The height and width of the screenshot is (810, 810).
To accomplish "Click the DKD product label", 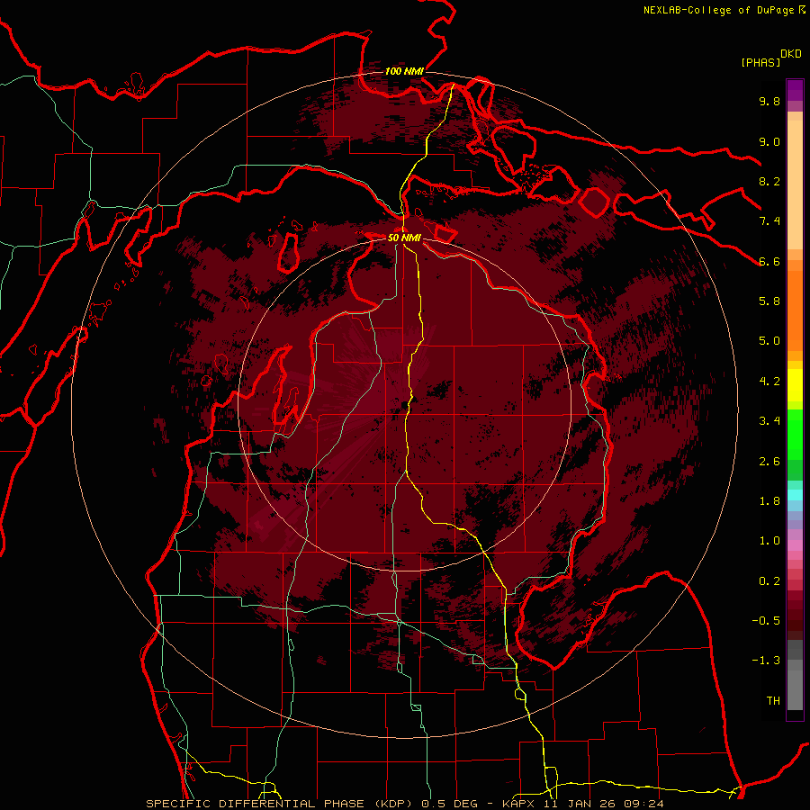I will (790, 54).
